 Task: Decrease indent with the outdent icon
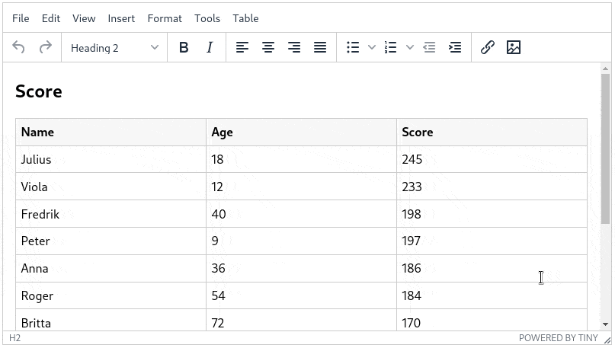429,47
